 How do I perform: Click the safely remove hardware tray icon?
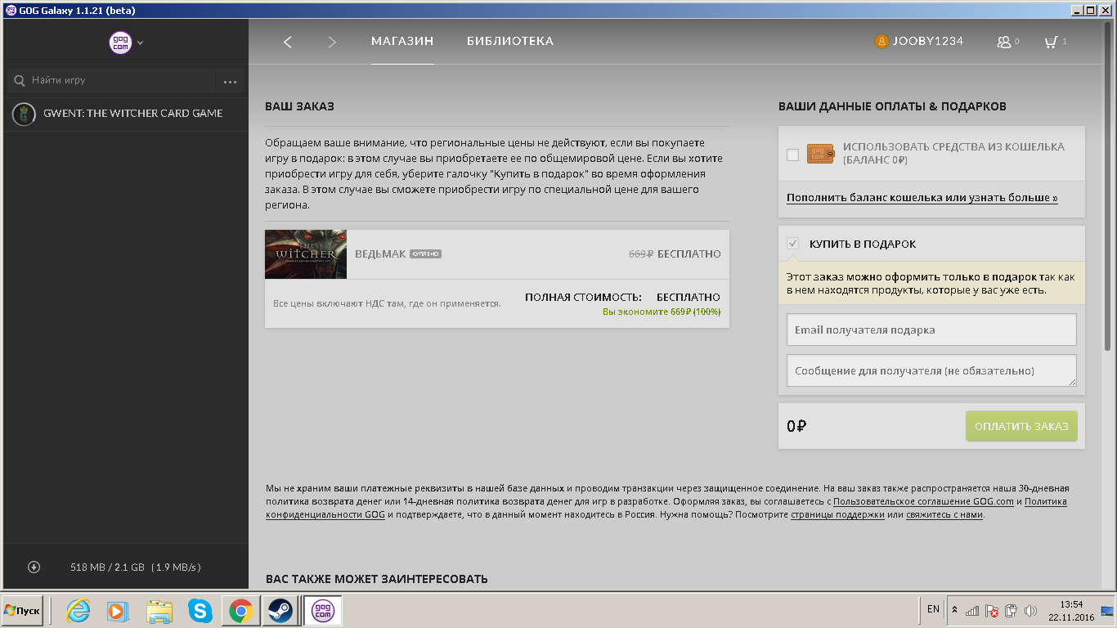pos(1011,610)
